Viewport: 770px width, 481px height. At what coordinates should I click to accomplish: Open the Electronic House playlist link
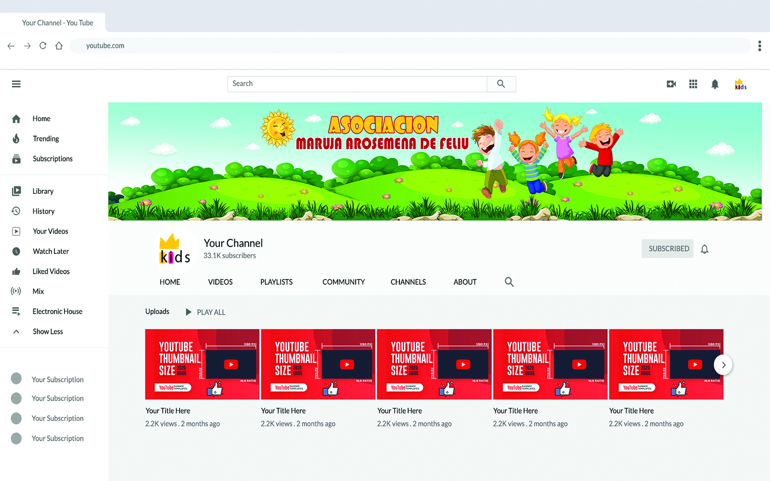pyautogui.click(x=57, y=311)
